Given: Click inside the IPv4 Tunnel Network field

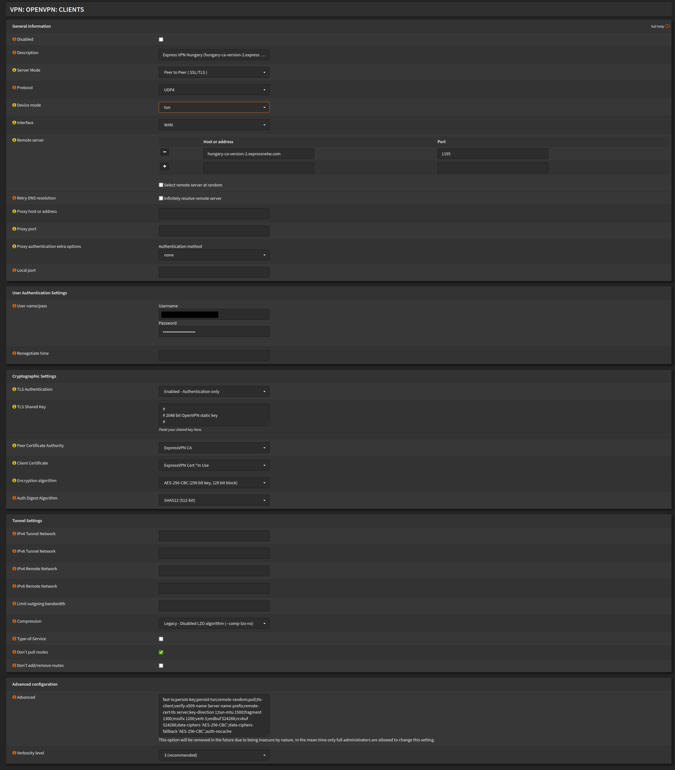Looking at the screenshot, I should [214, 535].
